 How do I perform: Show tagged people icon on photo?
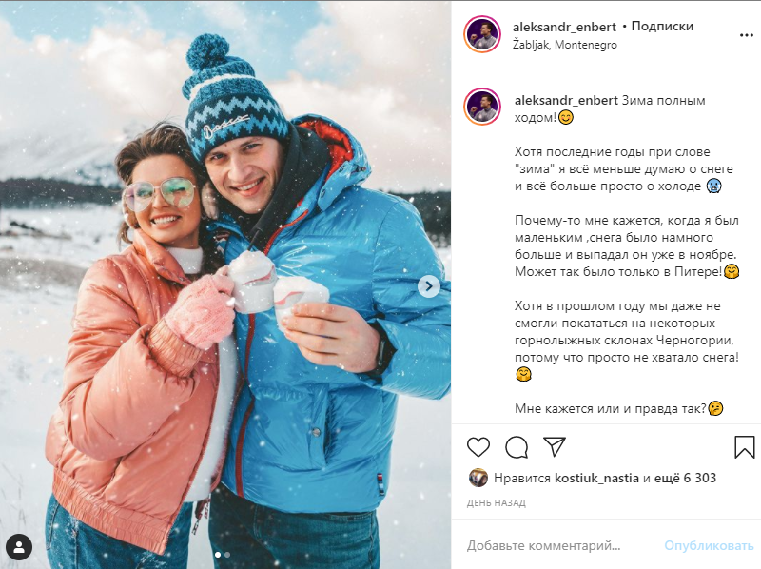click(19, 547)
